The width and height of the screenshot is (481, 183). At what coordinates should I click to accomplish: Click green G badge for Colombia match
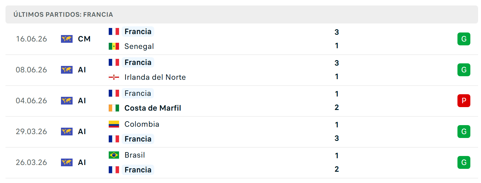point(464,132)
